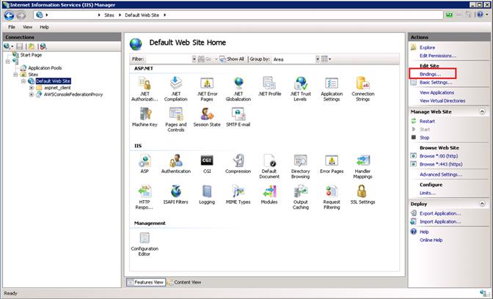Open the SMTP E-mail feature
Image resolution: width=493 pixels, height=299 pixels.
(238, 117)
